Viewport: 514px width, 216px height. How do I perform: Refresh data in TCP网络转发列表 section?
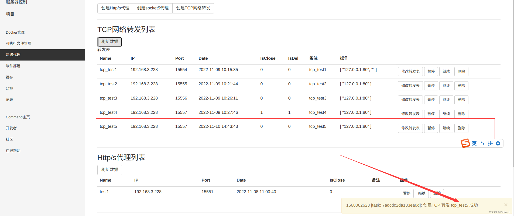(x=110, y=42)
